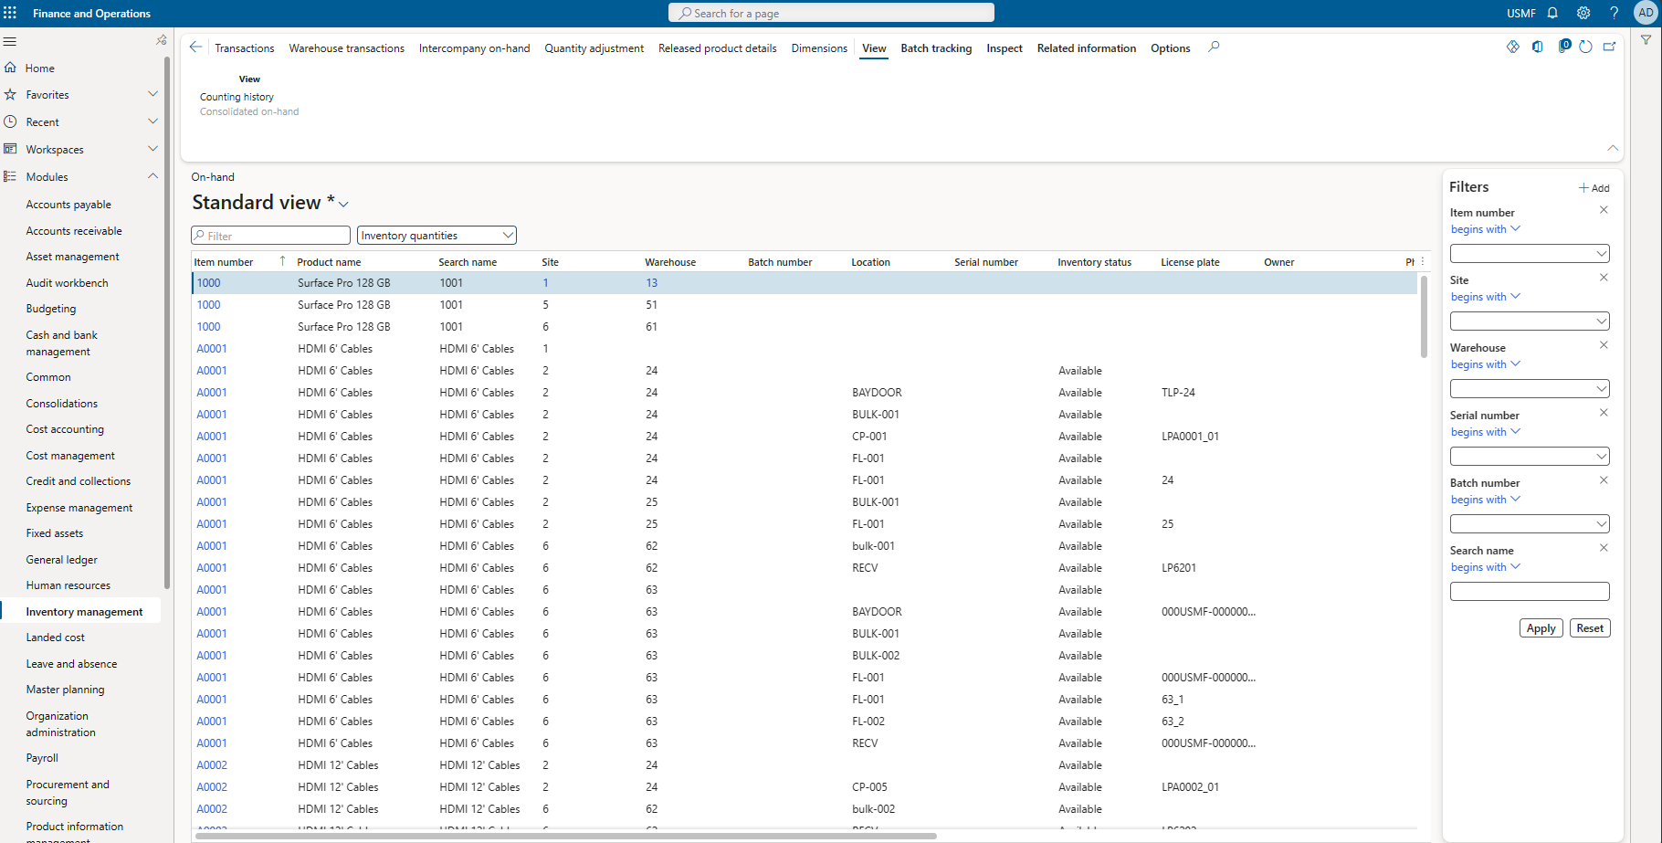
Task: Open the page in a new window
Action: pos(1610,46)
